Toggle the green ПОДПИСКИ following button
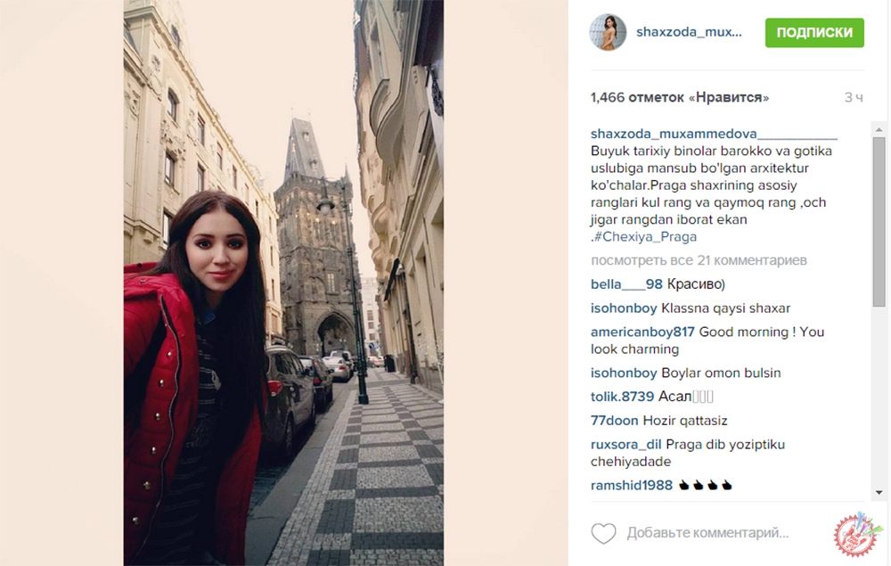Image resolution: width=891 pixels, height=566 pixels. (814, 33)
